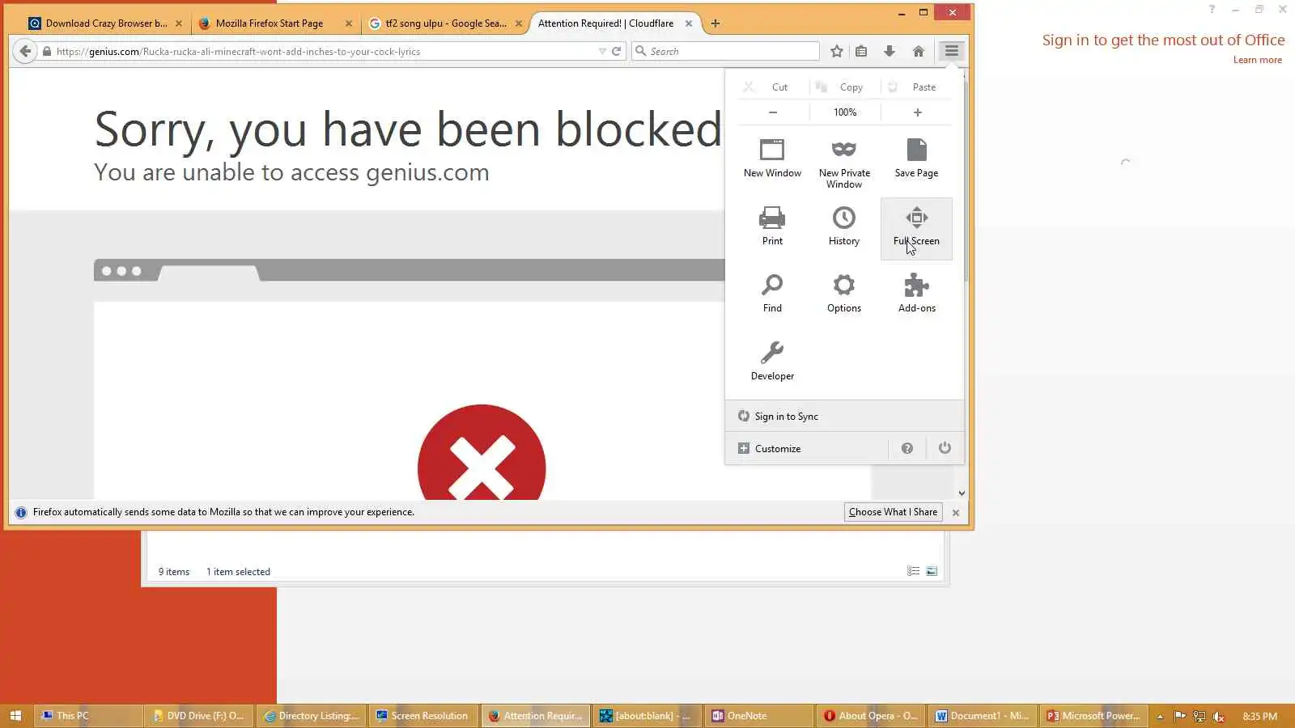Open site identity lock icon
The height and width of the screenshot is (728, 1295).
click(x=47, y=51)
